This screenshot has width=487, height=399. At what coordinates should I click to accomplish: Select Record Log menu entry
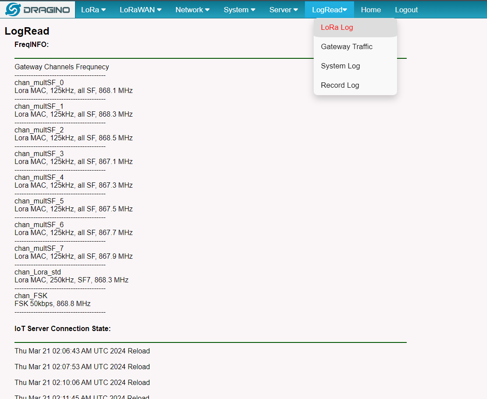click(x=355, y=85)
